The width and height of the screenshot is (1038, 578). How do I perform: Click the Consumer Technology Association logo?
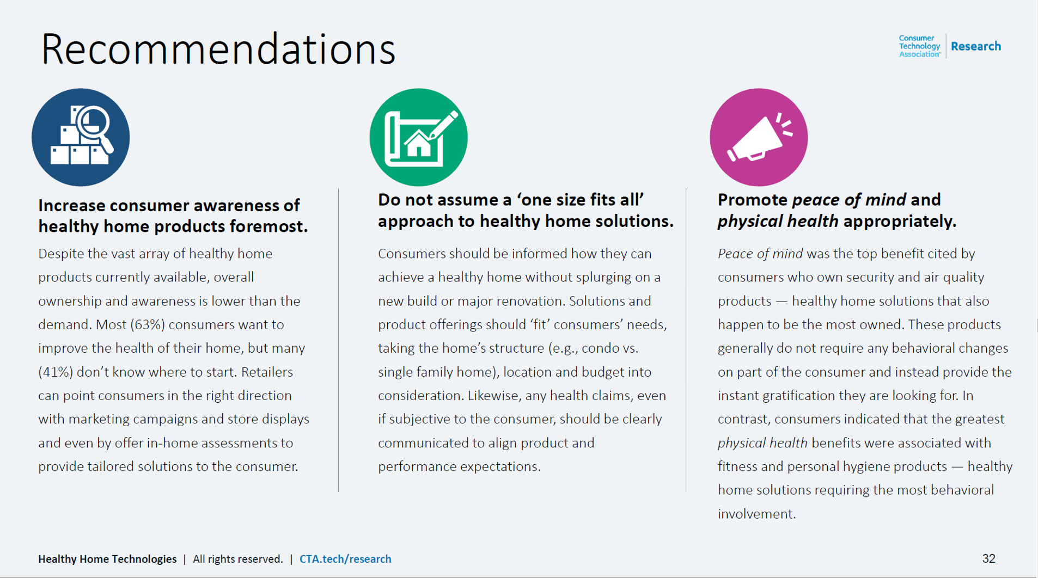[919, 46]
